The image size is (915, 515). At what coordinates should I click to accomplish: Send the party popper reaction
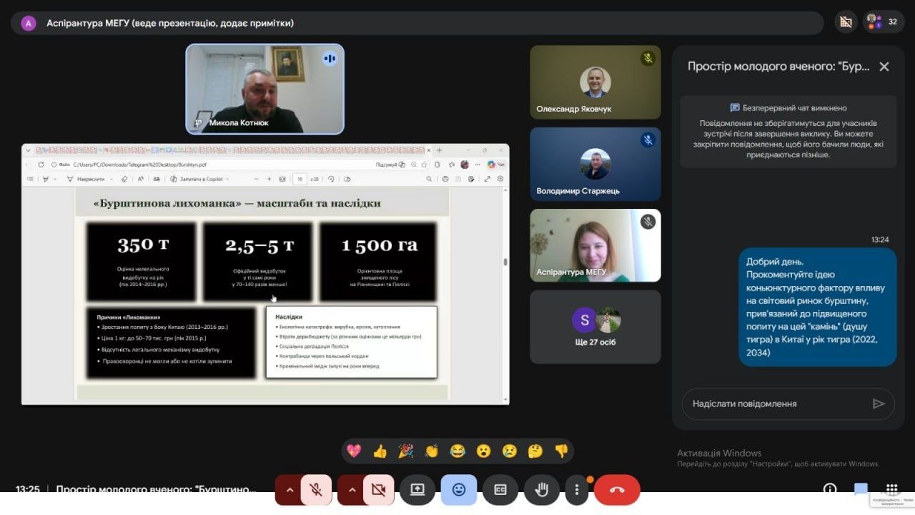(405, 451)
